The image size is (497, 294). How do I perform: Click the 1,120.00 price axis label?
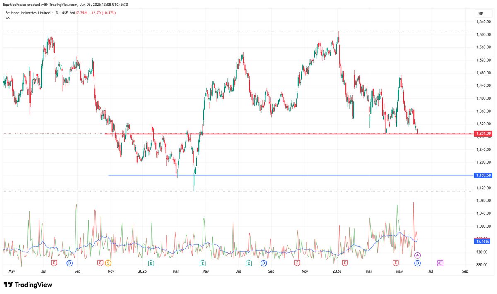483,188
